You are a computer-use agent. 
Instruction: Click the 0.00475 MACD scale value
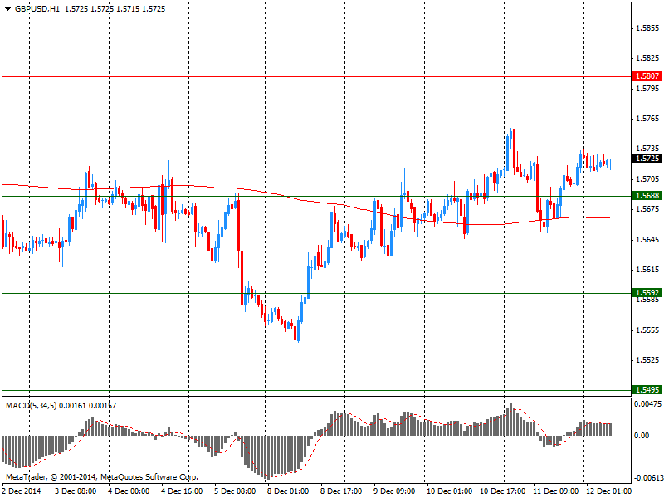pyautogui.click(x=648, y=404)
